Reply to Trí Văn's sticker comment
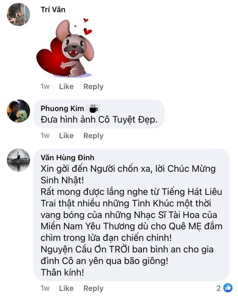The width and height of the screenshot is (238, 301). click(93, 87)
